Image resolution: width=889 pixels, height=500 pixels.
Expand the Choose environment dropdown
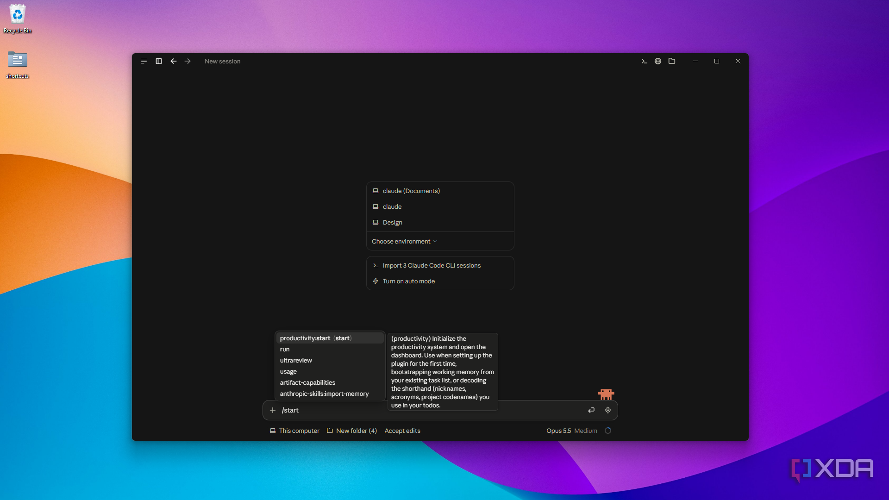(x=404, y=241)
